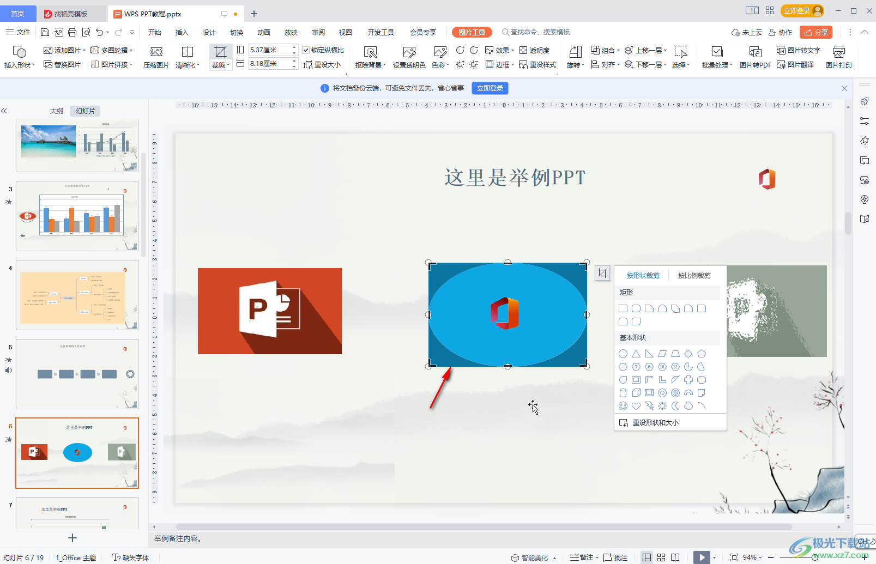Choose the pentagon crop shape
Image resolution: width=876 pixels, height=564 pixels.
pos(702,354)
